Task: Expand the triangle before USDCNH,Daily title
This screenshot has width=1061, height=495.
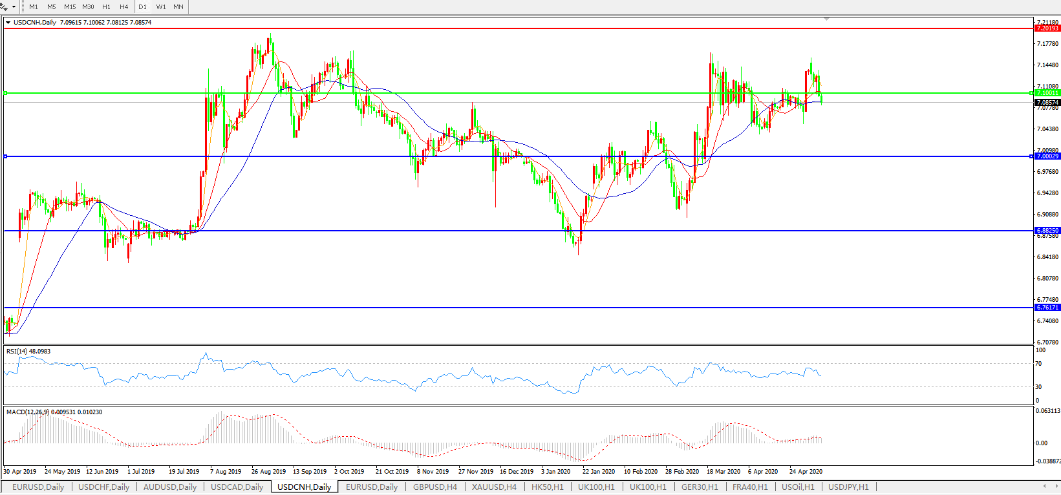Action: (8, 23)
